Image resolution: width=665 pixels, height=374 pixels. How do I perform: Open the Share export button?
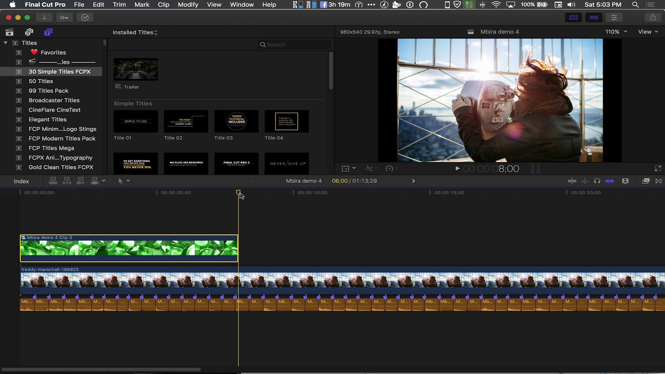[653, 17]
